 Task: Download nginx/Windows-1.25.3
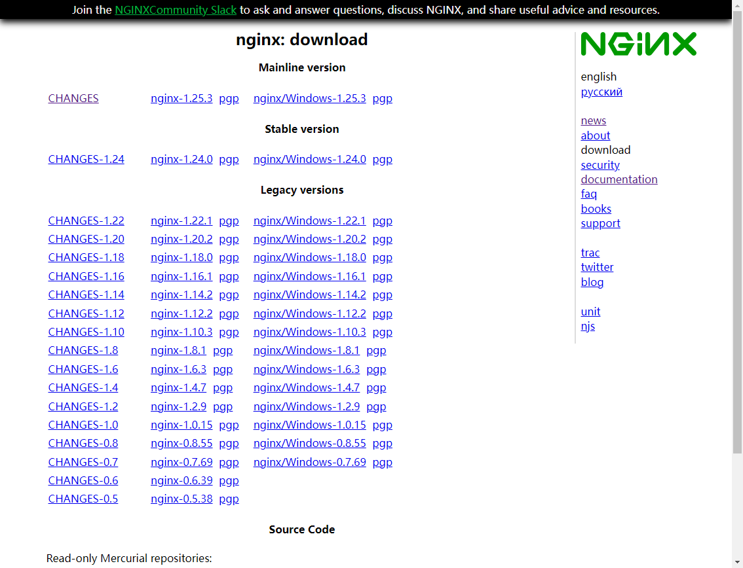click(x=309, y=98)
